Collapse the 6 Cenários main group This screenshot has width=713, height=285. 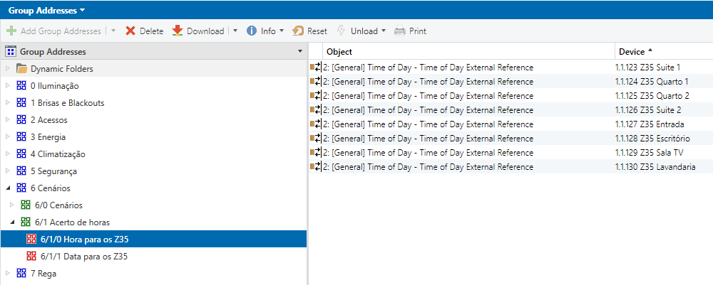[x=8, y=188]
